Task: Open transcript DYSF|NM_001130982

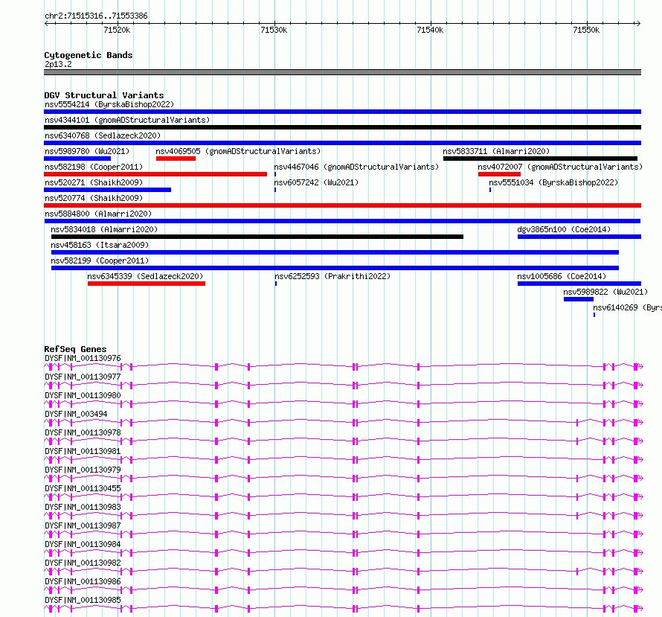Action: (x=83, y=563)
